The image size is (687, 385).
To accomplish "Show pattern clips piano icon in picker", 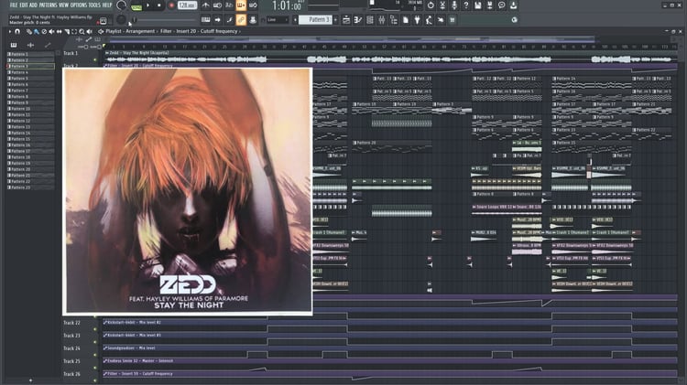I will click(14, 45).
